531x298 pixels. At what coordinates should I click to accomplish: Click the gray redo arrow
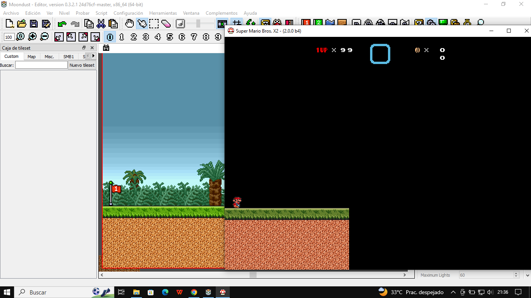coord(75,24)
